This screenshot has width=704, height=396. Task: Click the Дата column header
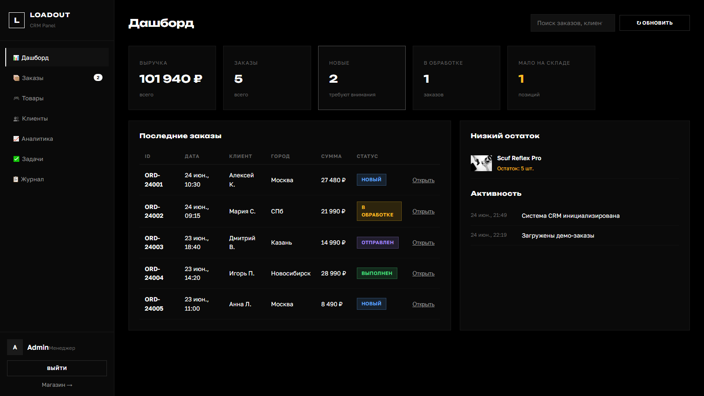(x=192, y=156)
